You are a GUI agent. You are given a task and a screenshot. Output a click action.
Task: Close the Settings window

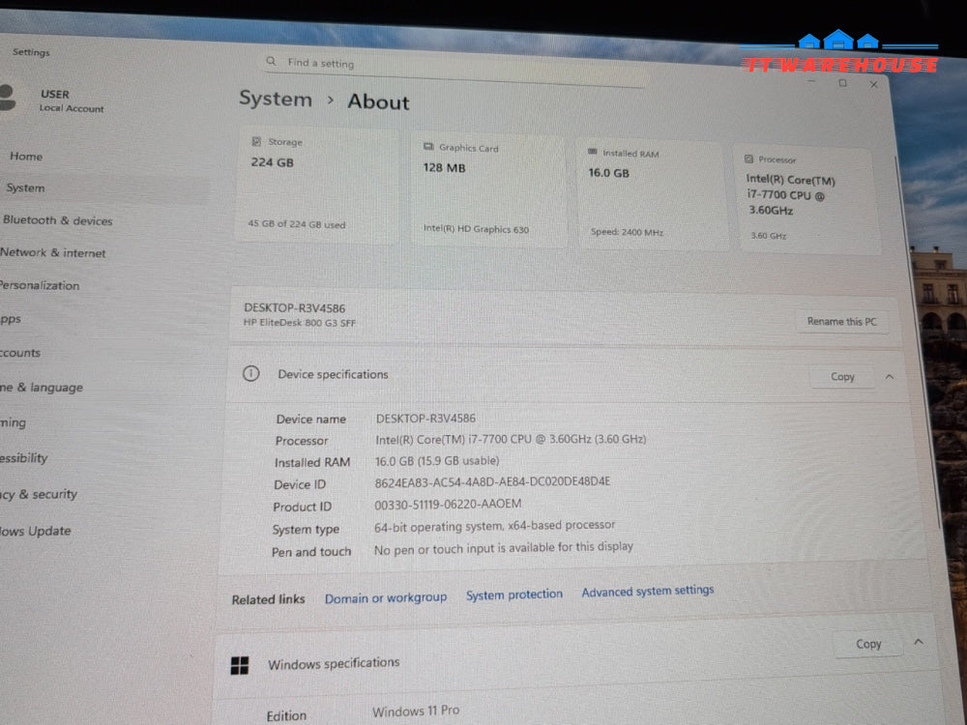pyautogui.click(x=874, y=84)
